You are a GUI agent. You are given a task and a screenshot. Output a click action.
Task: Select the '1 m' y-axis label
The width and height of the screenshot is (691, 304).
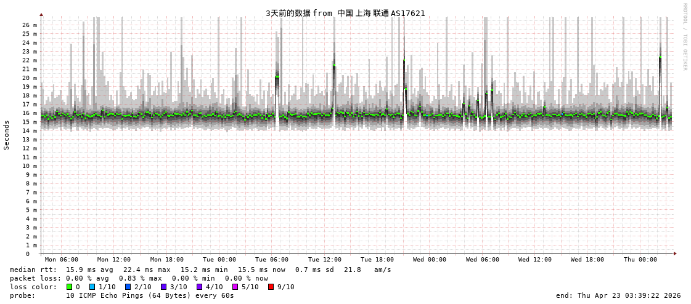(x=31, y=244)
